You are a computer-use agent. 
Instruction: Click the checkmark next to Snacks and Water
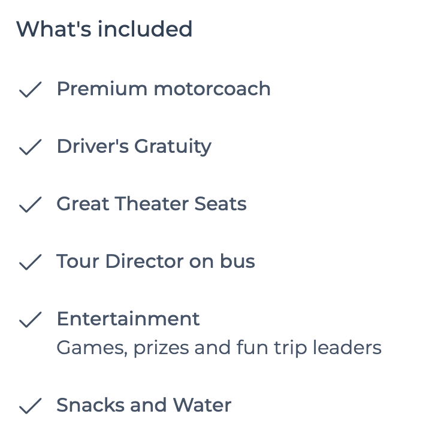point(31,406)
